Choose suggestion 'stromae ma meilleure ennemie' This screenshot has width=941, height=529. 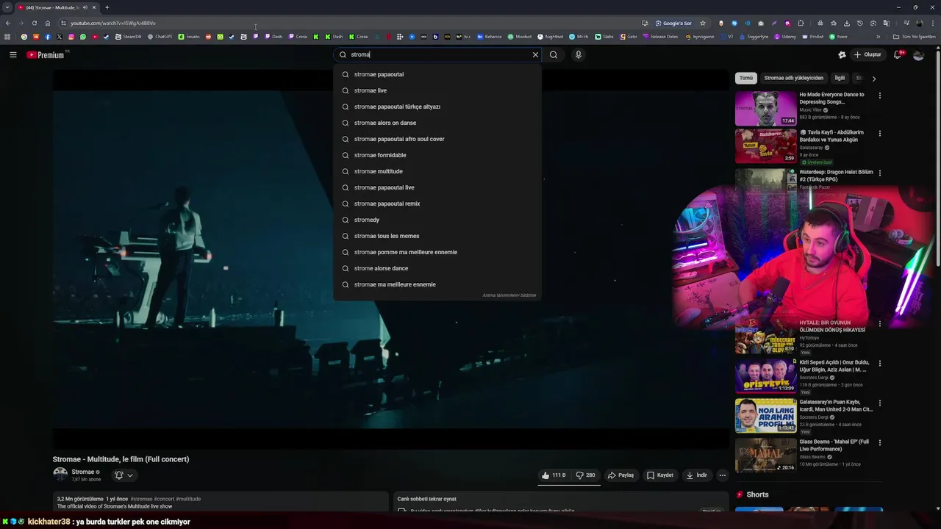click(x=437, y=284)
